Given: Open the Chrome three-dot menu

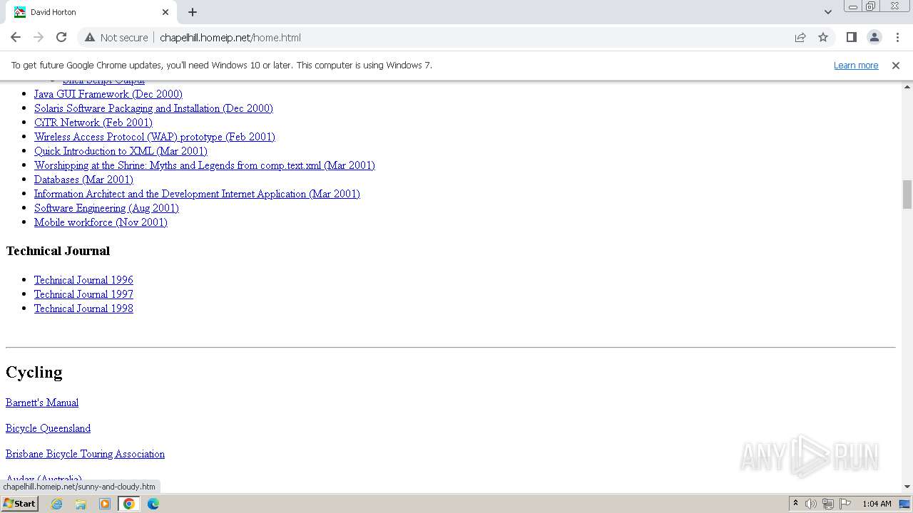Looking at the screenshot, I should point(897,37).
